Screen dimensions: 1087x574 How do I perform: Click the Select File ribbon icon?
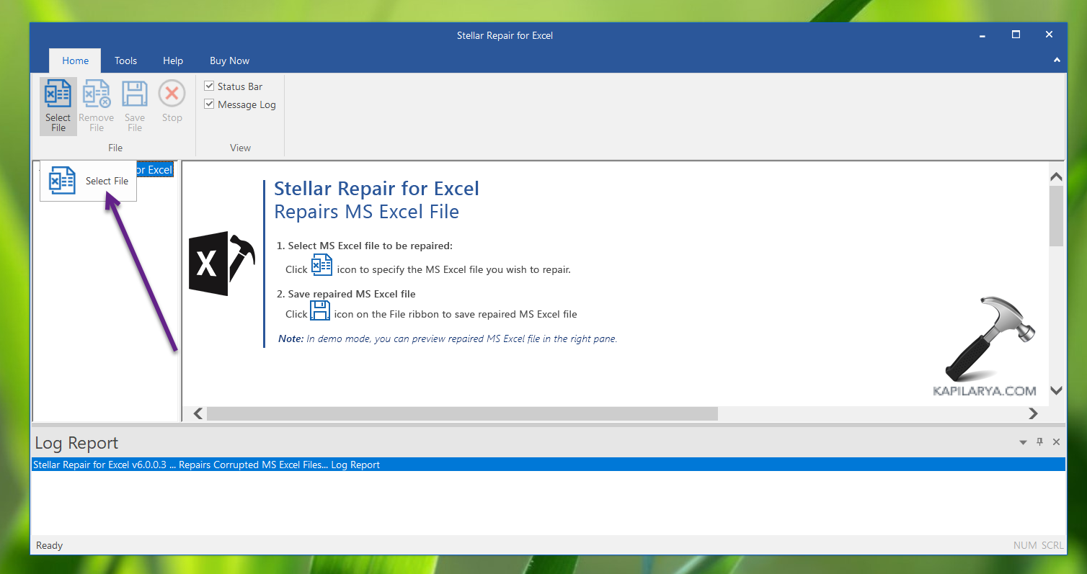pyautogui.click(x=58, y=95)
